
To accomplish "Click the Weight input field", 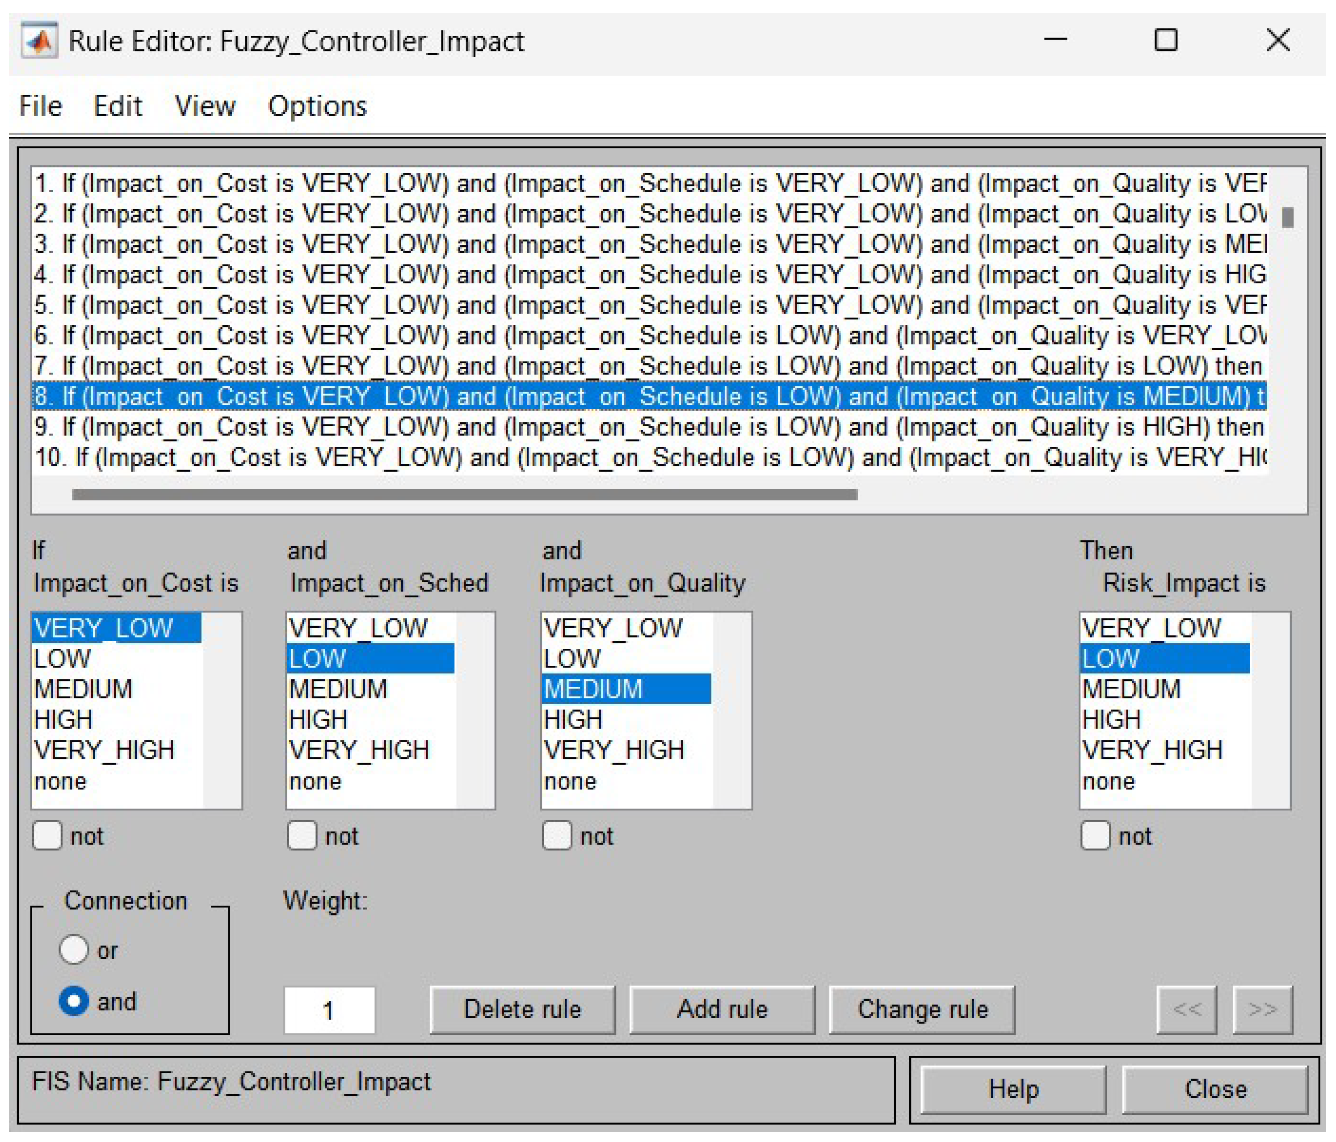I will pyautogui.click(x=329, y=1010).
